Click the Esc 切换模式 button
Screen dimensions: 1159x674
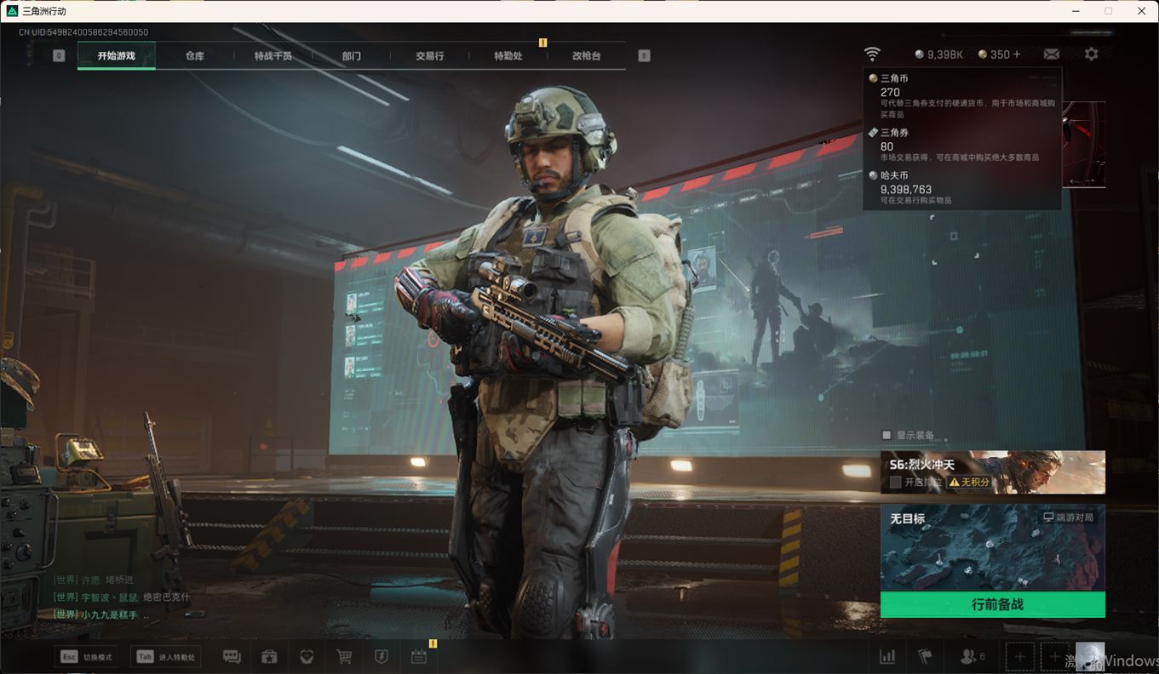86,657
